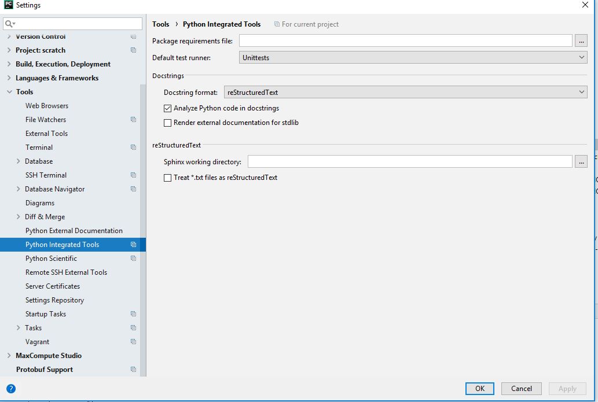The width and height of the screenshot is (598, 402).
Task: Click project-level icon beside SSH Terminal
Action: (133, 175)
